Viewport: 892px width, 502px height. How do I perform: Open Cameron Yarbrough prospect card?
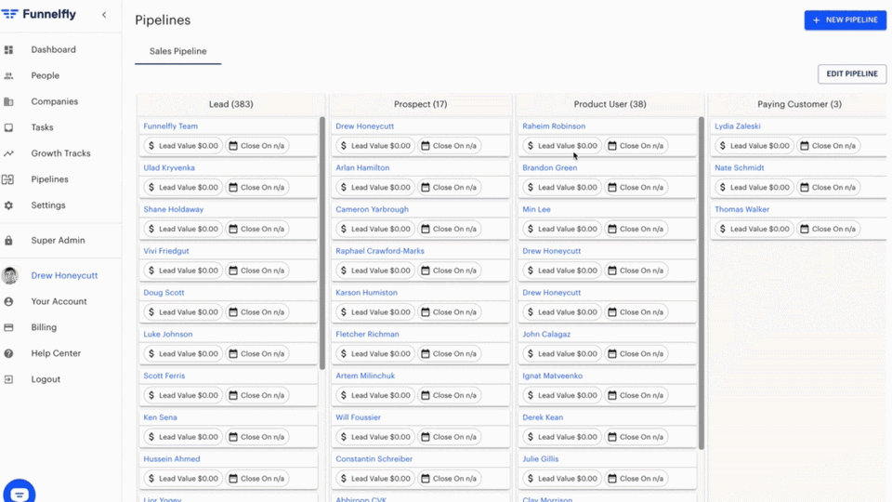coord(372,209)
